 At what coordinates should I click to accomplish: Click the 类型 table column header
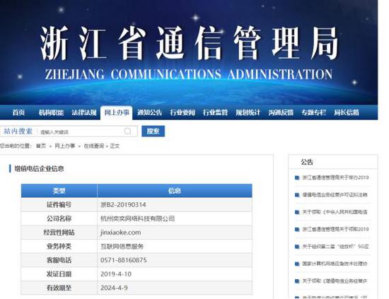click(59, 191)
